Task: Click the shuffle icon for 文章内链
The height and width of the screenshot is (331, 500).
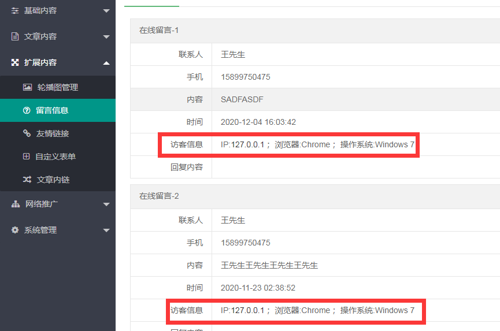Action: 27,180
